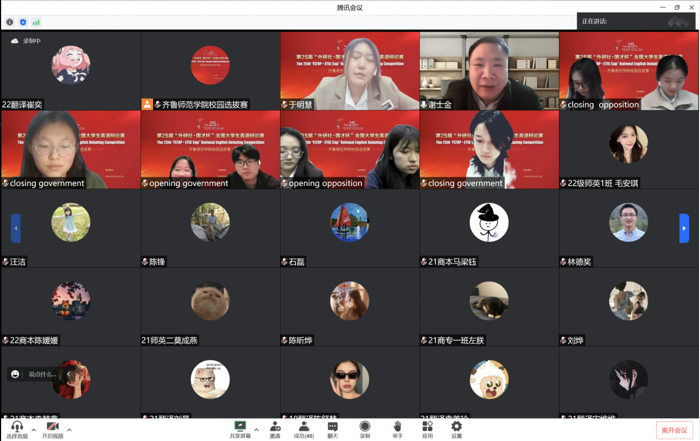Expand the arrow beside 开启视频
The image size is (700, 441).
click(69, 430)
